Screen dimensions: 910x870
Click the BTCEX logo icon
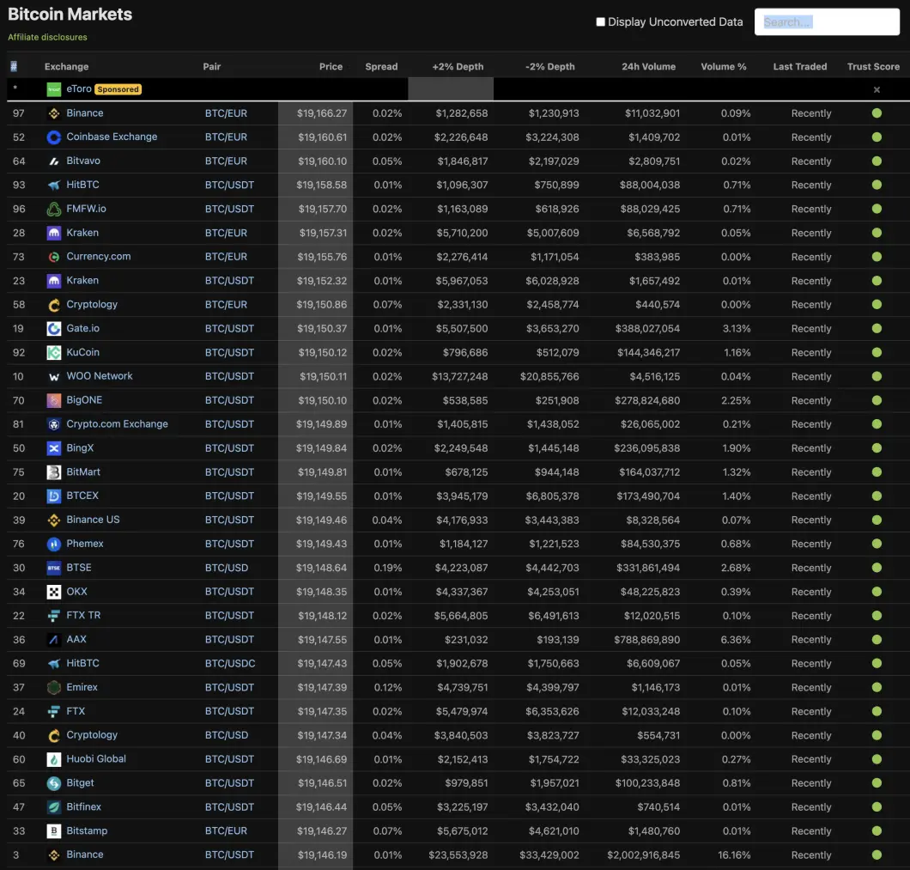click(x=54, y=496)
